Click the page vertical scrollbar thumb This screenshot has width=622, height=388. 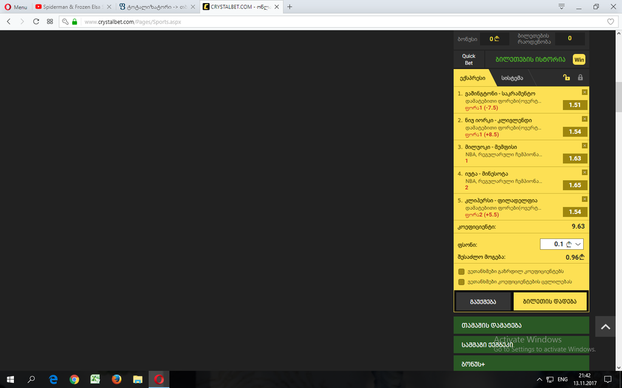[x=619, y=97]
